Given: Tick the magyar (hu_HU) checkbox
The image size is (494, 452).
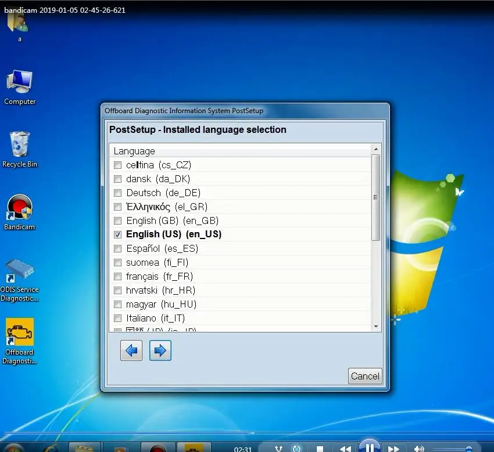Looking at the screenshot, I should tap(117, 304).
